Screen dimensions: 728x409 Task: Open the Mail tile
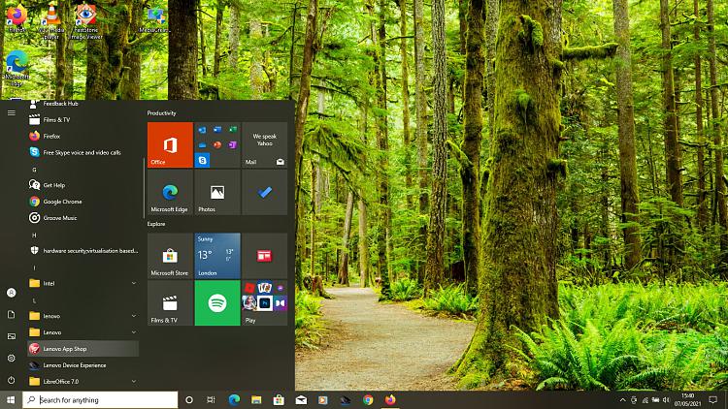pyautogui.click(x=265, y=144)
